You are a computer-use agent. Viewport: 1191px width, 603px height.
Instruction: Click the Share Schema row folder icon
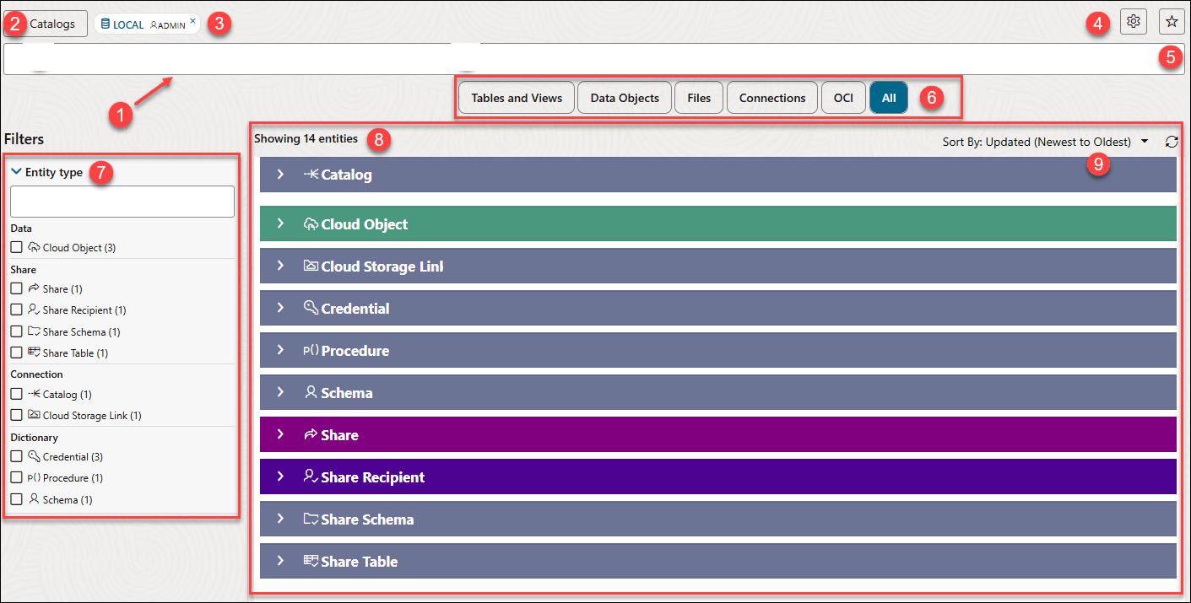311,519
